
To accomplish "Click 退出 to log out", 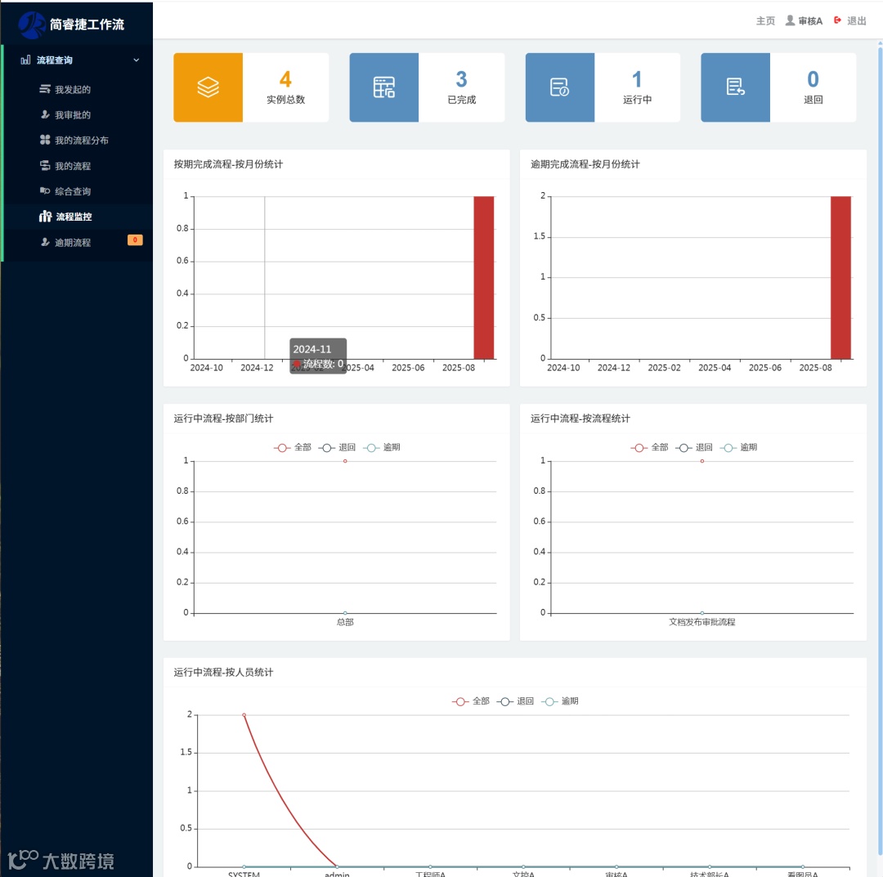I will (857, 20).
